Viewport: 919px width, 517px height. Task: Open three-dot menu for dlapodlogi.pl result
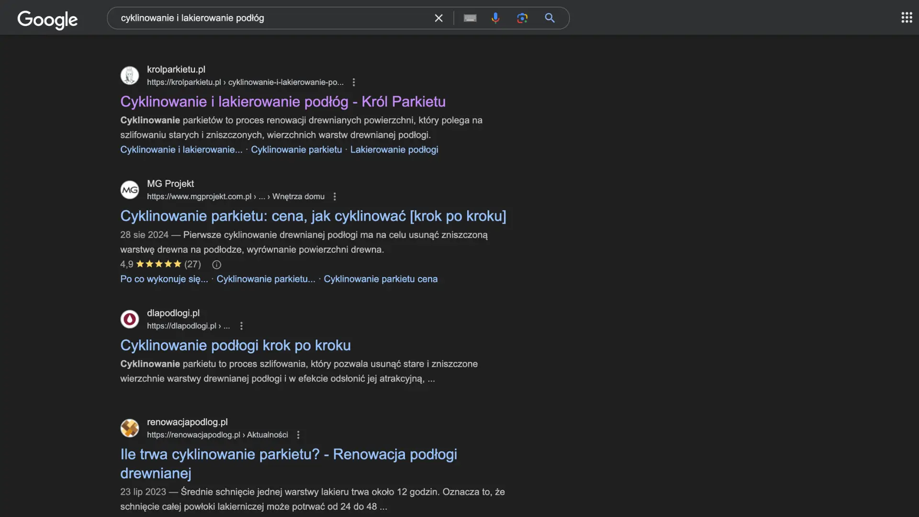(241, 326)
